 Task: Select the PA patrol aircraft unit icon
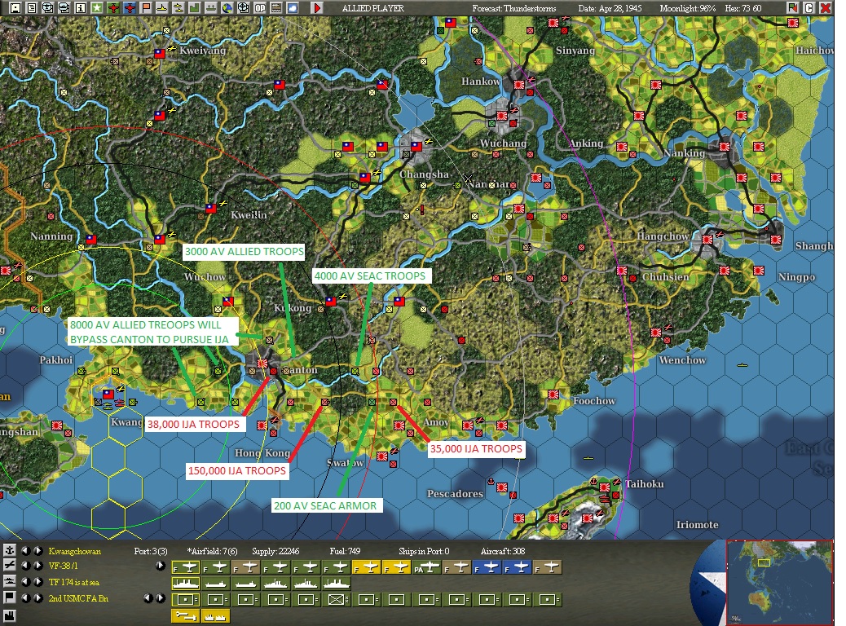pos(427,567)
